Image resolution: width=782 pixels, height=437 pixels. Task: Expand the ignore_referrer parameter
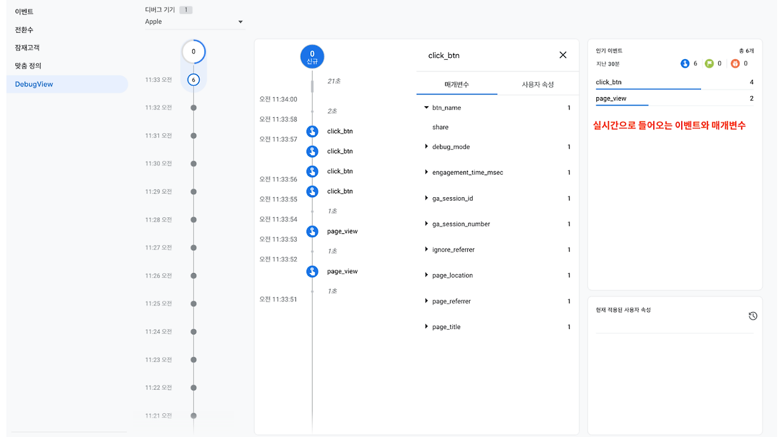pyautogui.click(x=426, y=250)
